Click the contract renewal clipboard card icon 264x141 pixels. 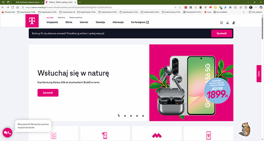54,135
